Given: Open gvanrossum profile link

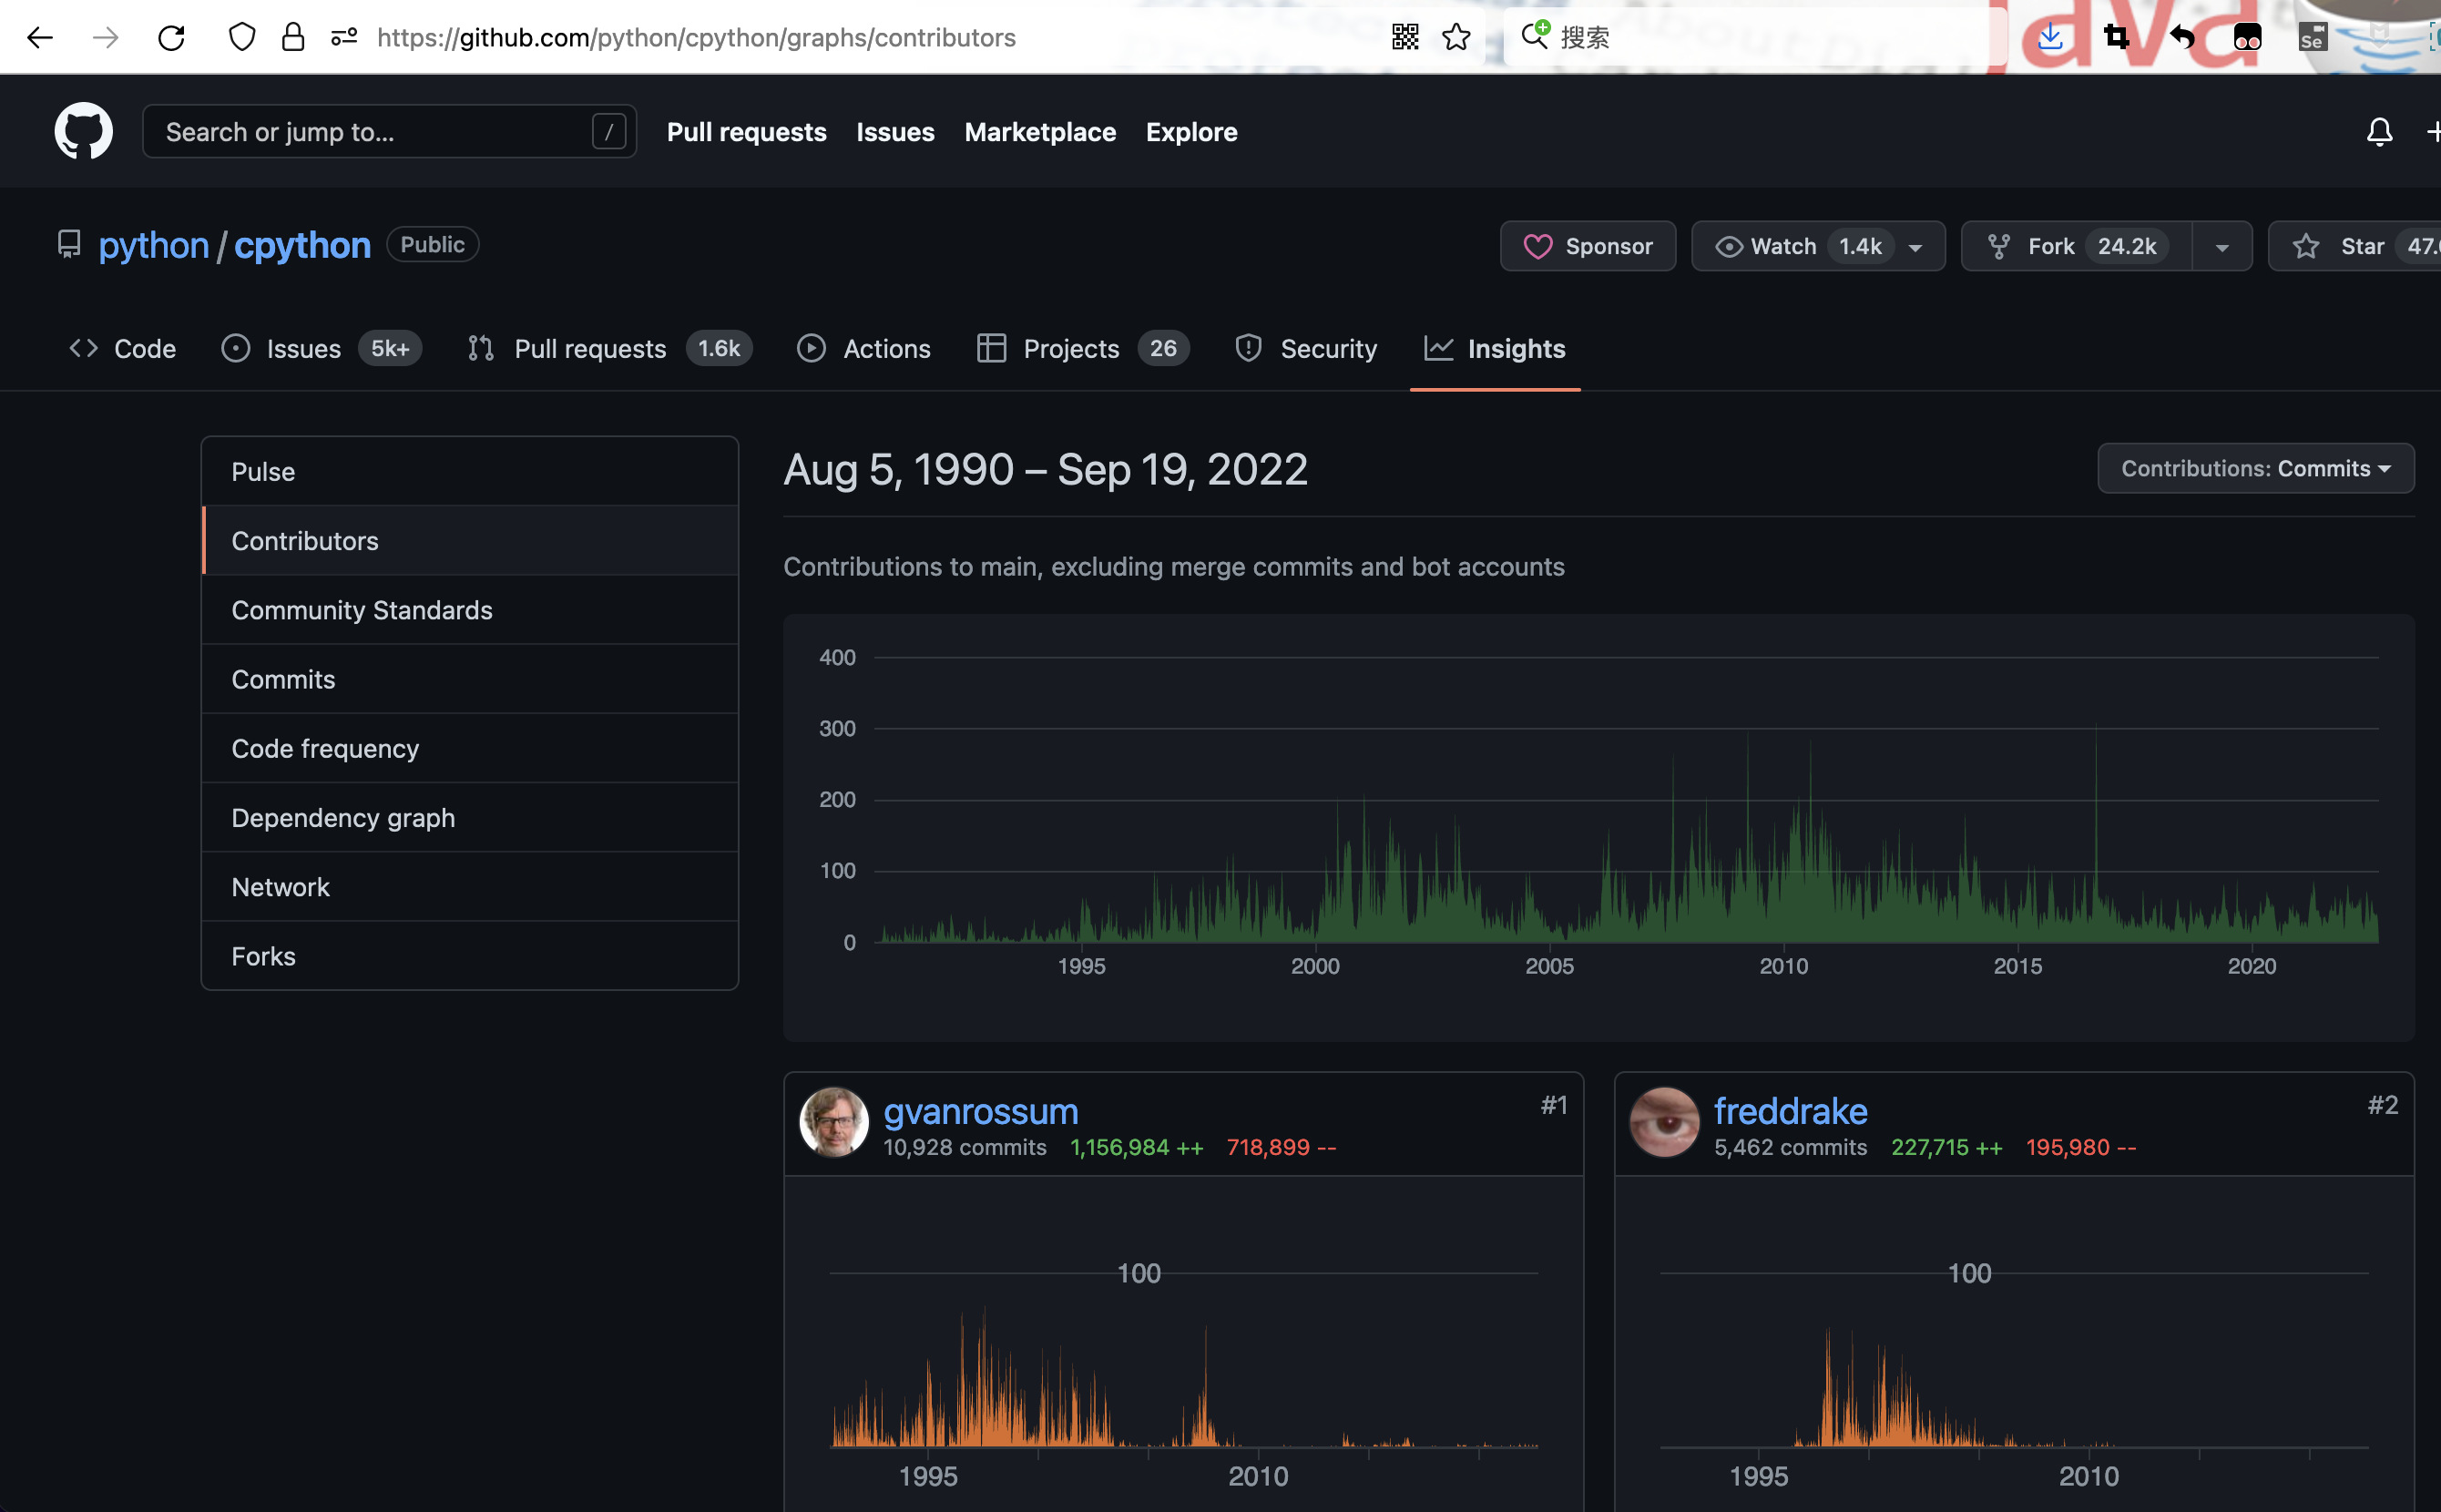Looking at the screenshot, I should (x=981, y=1111).
